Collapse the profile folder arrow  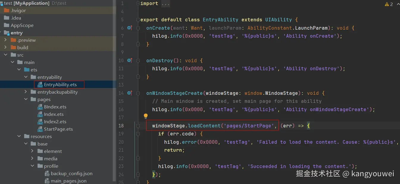(32, 166)
